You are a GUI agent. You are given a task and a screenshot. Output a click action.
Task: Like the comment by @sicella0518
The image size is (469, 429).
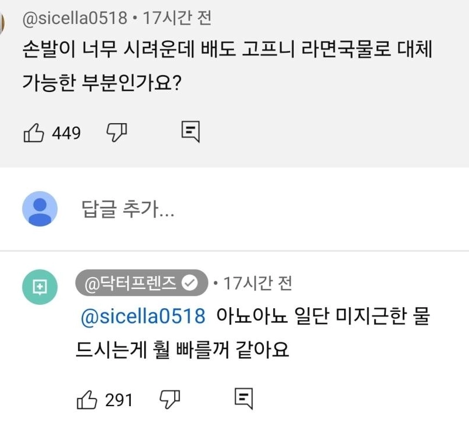pos(34,133)
